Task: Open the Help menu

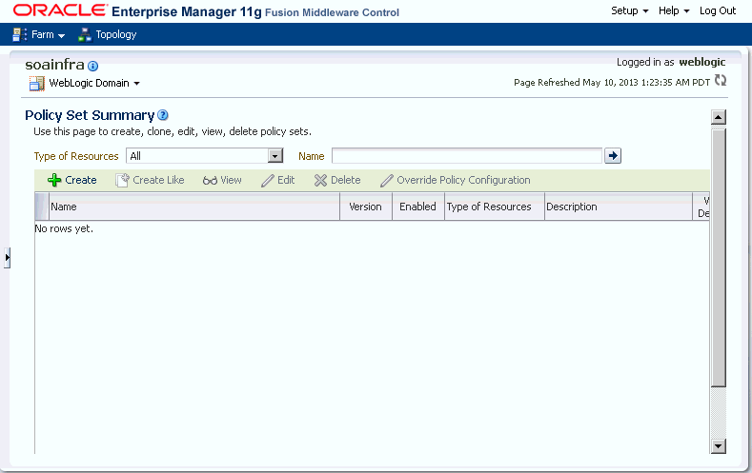Action: [x=673, y=10]
